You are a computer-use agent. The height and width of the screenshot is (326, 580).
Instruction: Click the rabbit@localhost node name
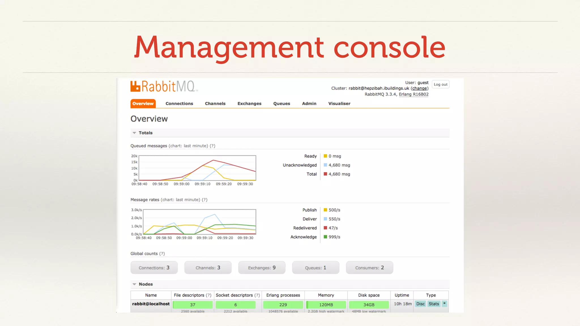(x=151, y=304)
